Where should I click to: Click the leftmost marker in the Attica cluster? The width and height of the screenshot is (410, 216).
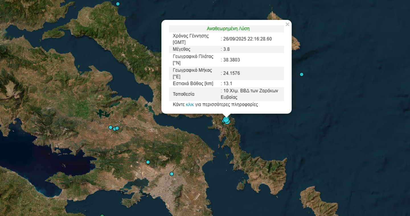[110, 127]
